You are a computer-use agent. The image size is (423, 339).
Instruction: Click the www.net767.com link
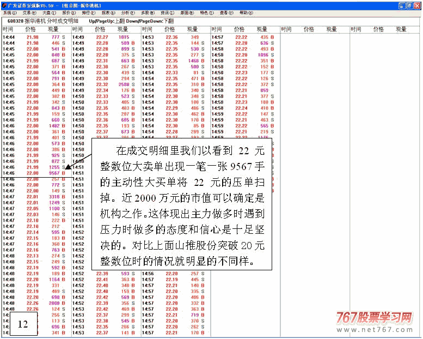click(x=375, y=330)
